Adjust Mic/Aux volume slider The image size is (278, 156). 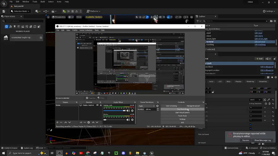click(114, 120)
